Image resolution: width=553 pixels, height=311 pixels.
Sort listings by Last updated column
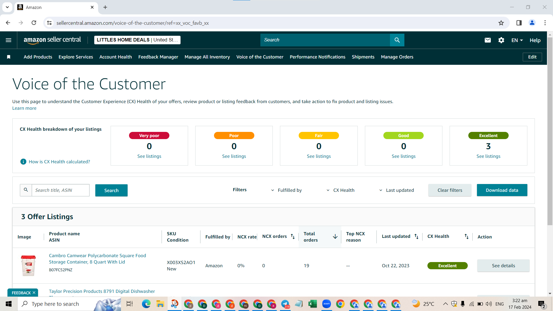point(416,236)
